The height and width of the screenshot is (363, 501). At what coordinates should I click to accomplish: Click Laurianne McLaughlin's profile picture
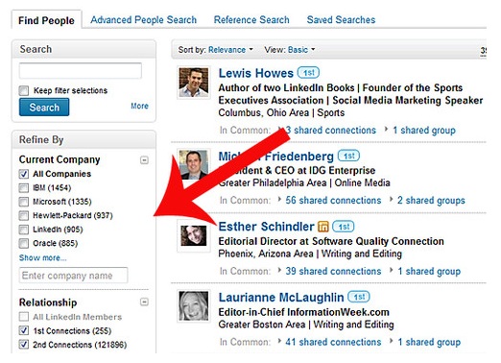click(193, 306)
